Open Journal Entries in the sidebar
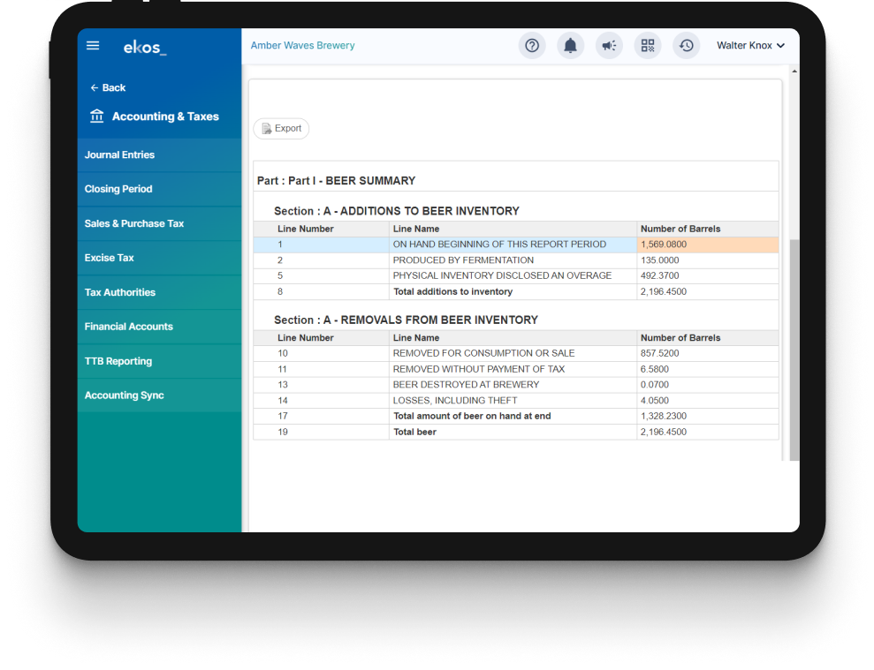 click(x=159, y=154)
